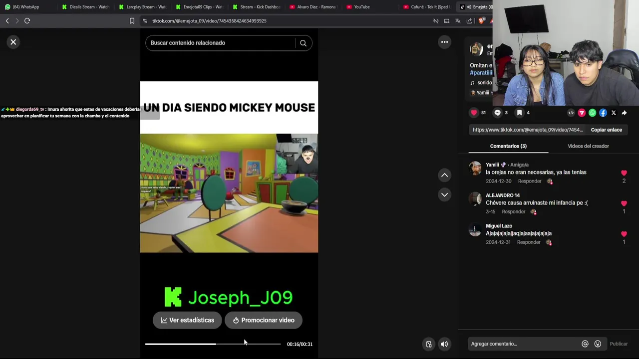639x359 pixels.
Task: Open Brave Shields lion icon
Action: pos(481,21)
